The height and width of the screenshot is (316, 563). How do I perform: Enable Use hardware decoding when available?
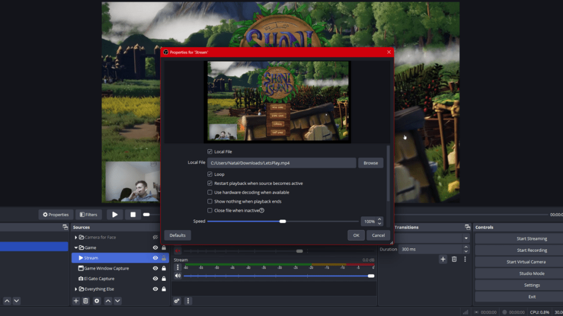(209, 193)
